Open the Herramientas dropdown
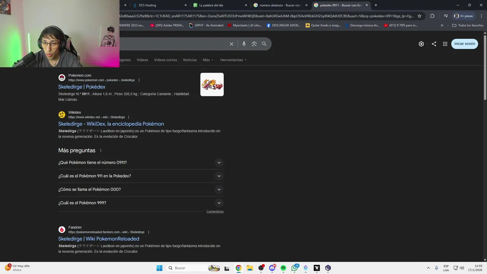487x274 pixels. point(233,60)
